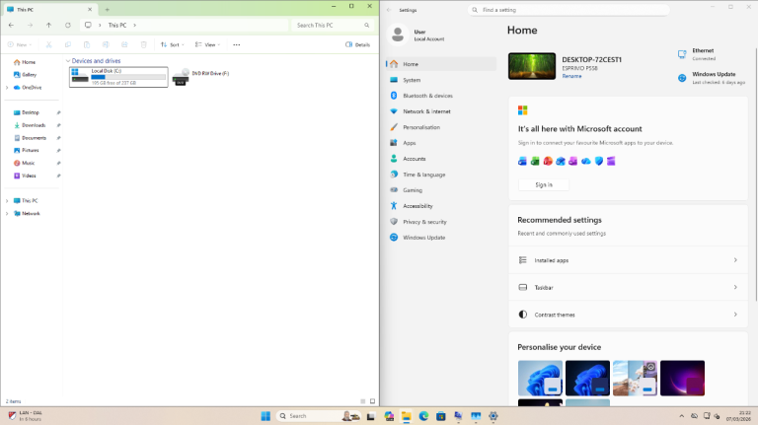758x425 pixels.
Task: Go to Personalisation settings
Action: coord(421,127)
